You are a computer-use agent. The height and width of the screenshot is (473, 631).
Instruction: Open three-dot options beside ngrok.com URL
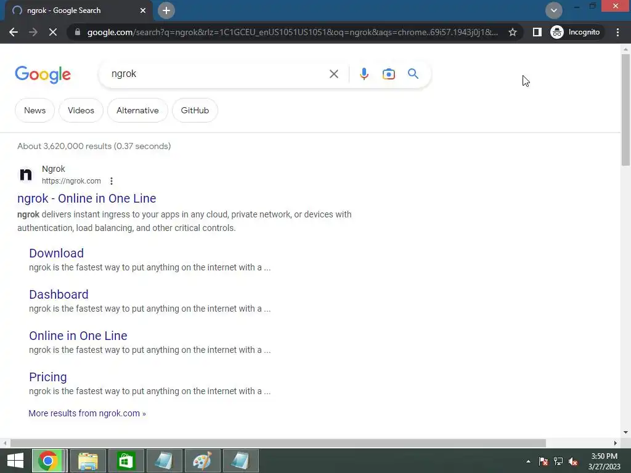112,182
